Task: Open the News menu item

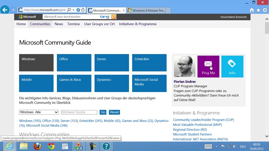Action: point(59,24)
